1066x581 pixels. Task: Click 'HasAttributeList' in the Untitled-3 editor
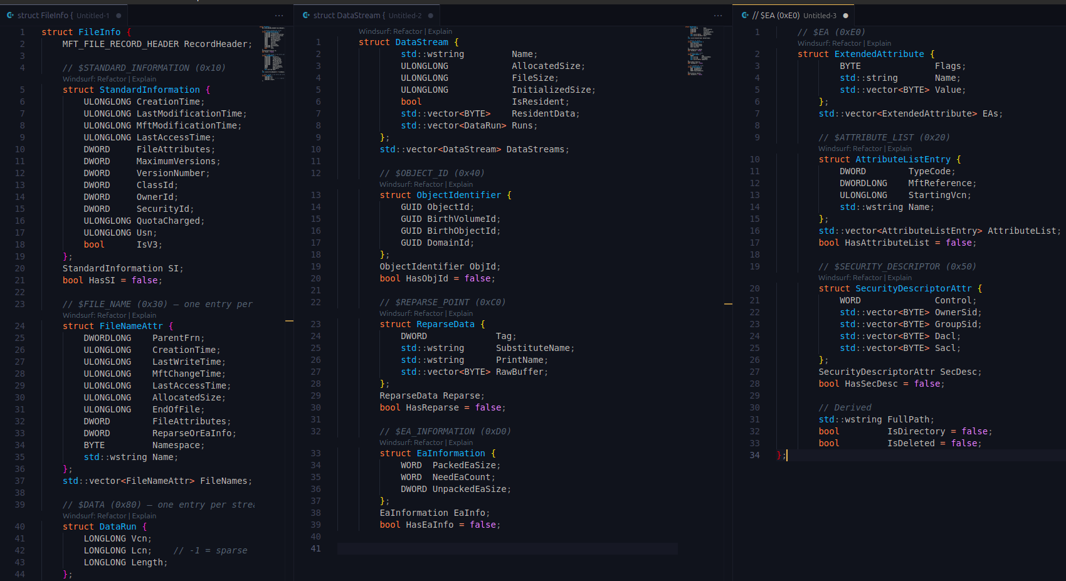pyautogui.click(x=887, y=243)
